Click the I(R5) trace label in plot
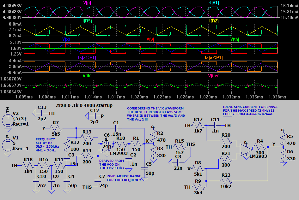This screenshot has width=299, height=200. [x=87, y=21]
